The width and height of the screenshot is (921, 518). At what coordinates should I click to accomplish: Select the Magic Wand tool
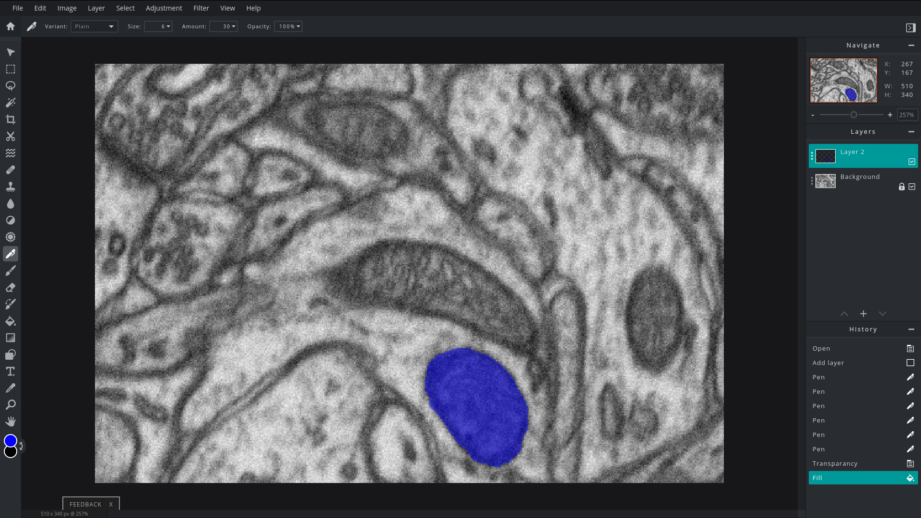pyautogui.click(x=11, y=103)
